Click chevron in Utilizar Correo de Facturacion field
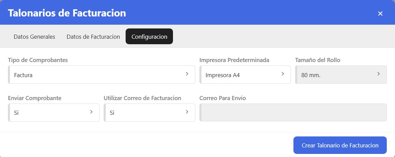395x157 pixels. (x=187, y=112)
